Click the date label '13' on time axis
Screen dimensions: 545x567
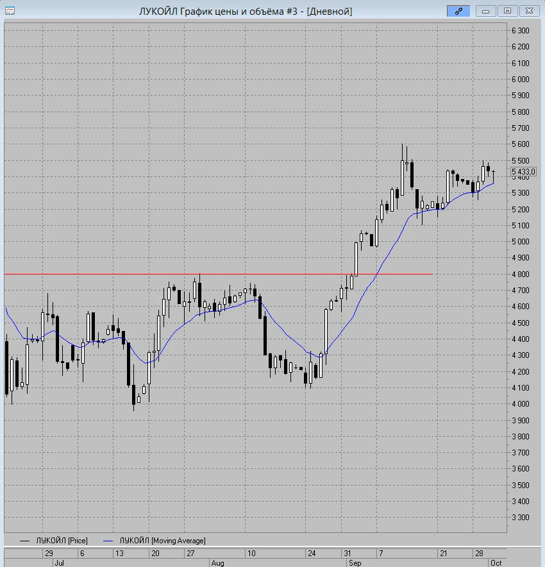119,554
